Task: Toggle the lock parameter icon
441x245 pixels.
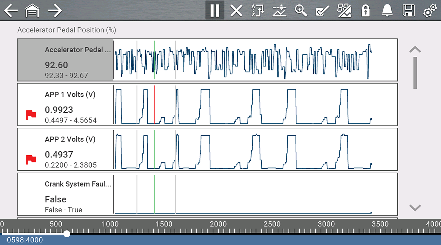Action: [x=365, y=11]
